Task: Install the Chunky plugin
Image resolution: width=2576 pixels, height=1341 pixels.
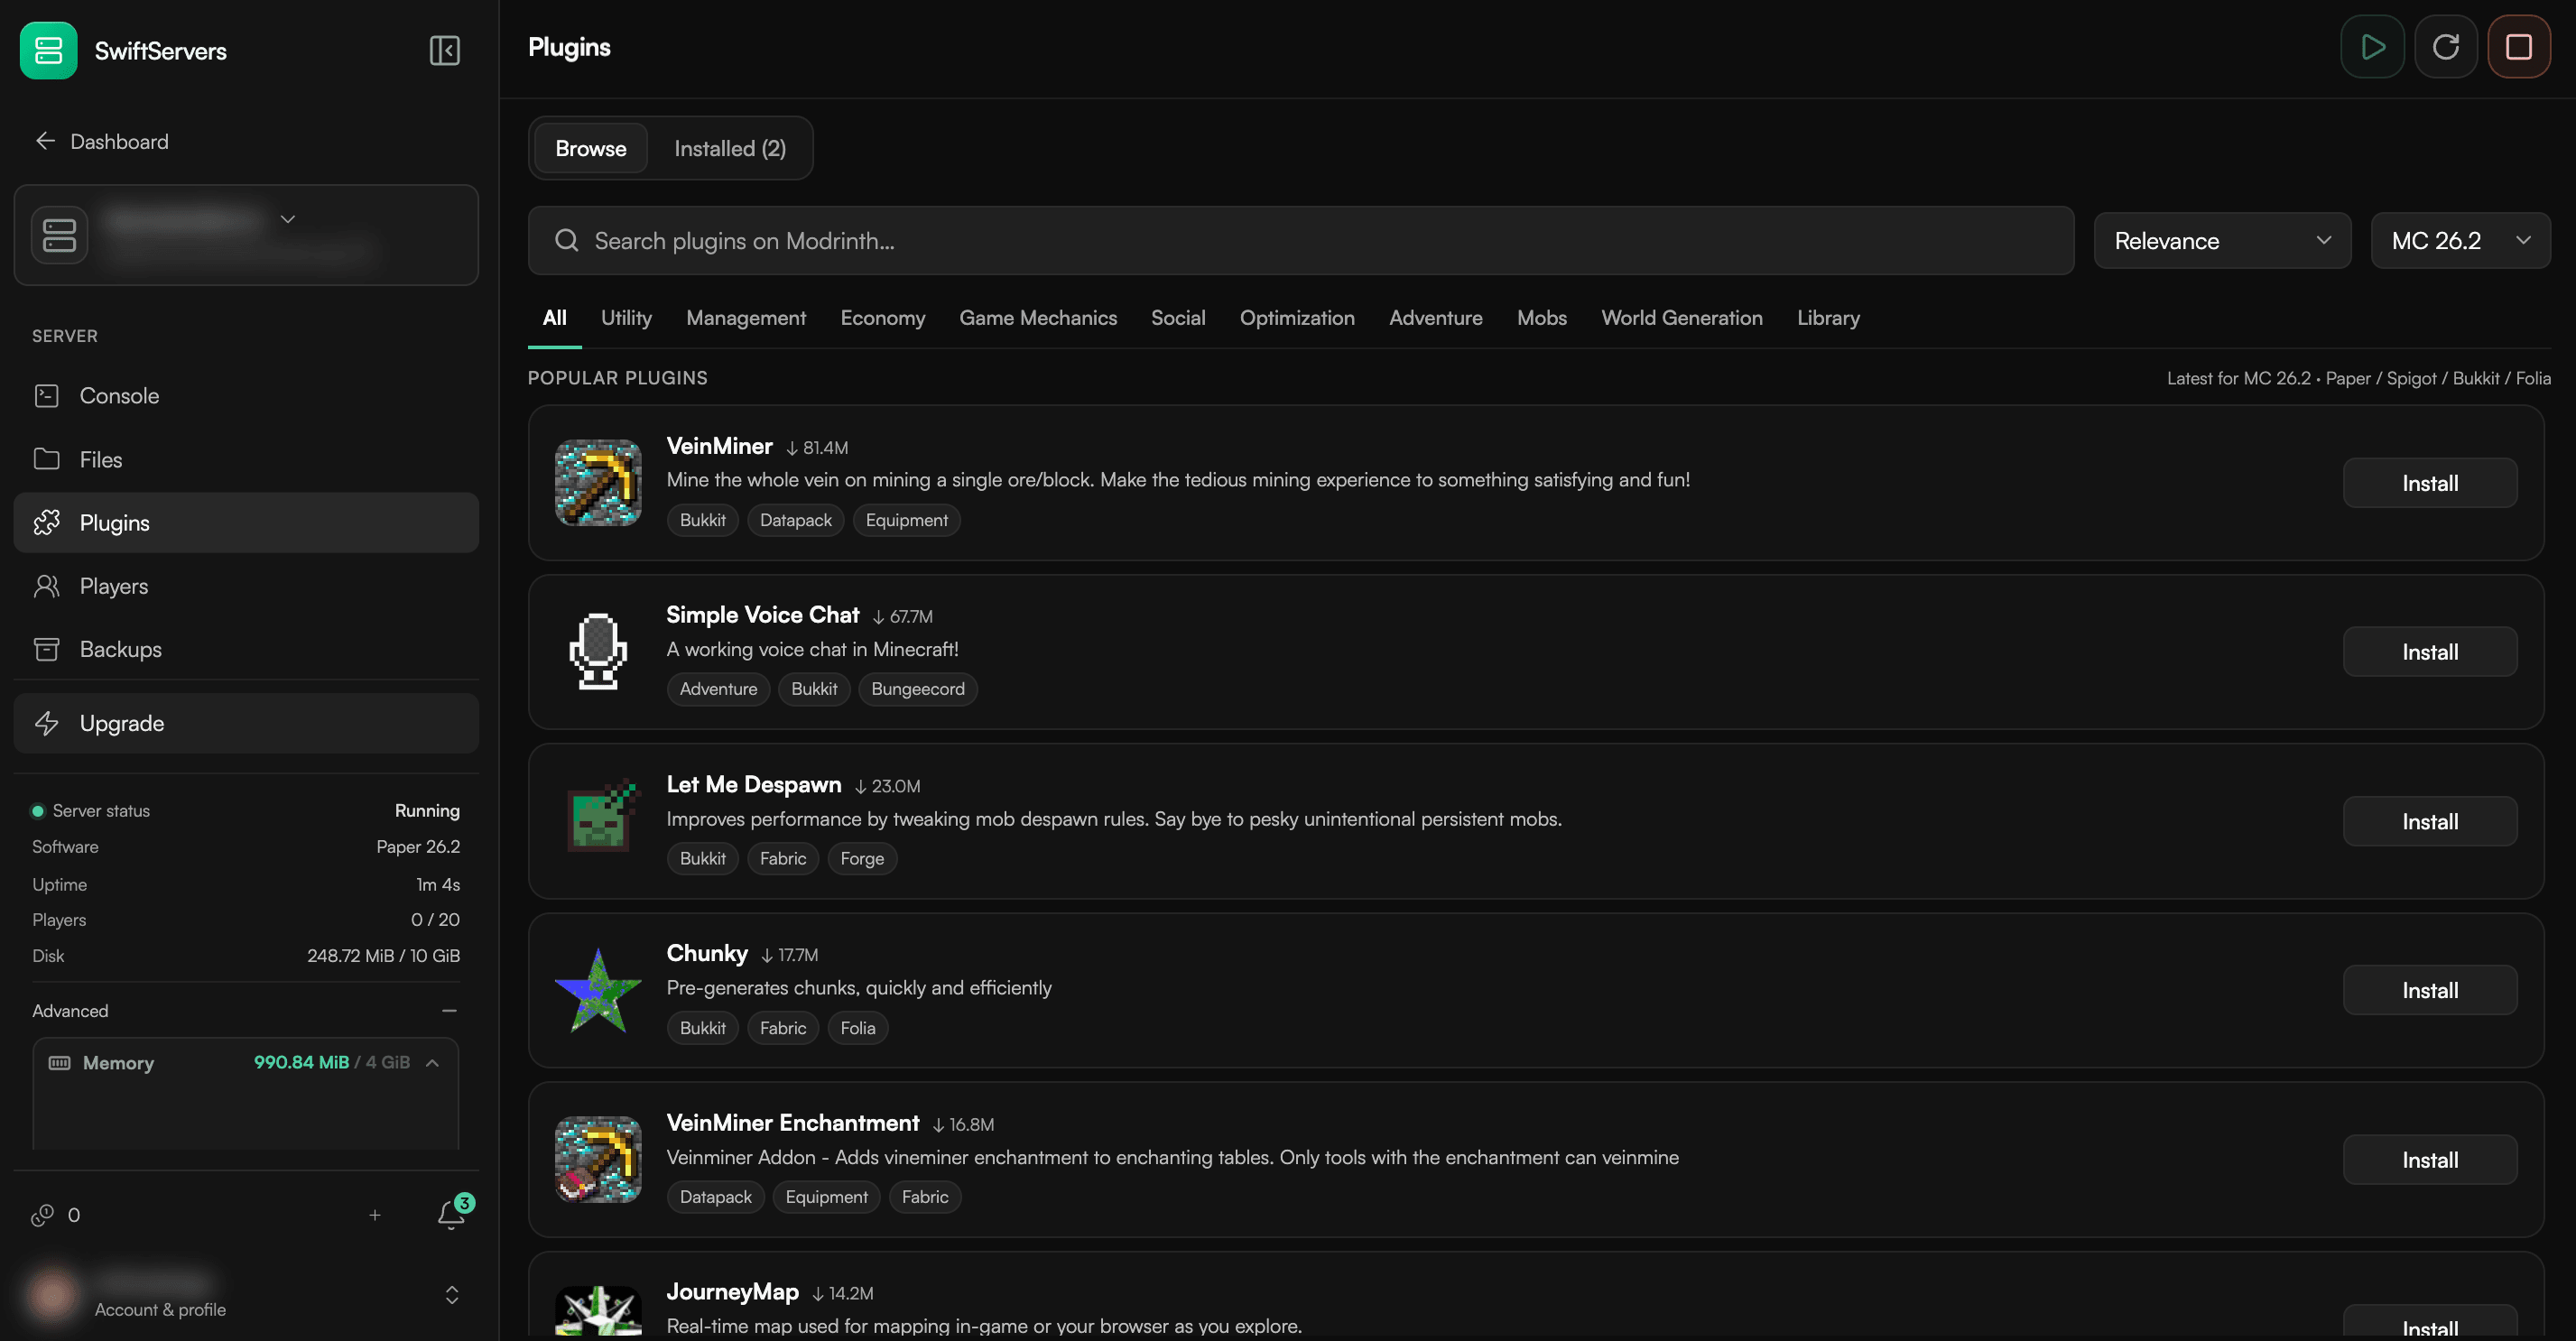Action: (x=2429, y=990)
